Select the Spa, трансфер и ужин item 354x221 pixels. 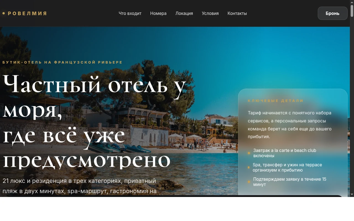coord(293,167)
